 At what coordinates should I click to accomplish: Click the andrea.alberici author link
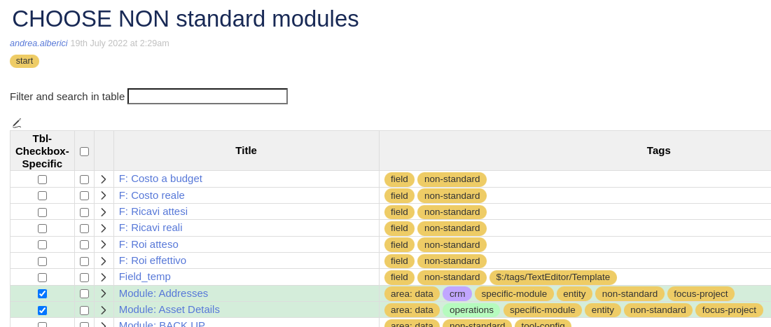pos(39,43)
